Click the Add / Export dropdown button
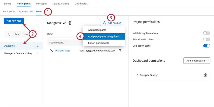The width and height of the screenshot is (214, 107). click(112, 23)
